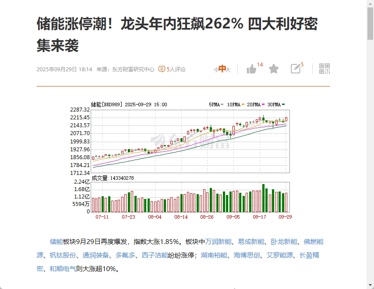Click the comment bubble icon beside 5人评论
Image resolution: width=374 pixels, height=289 pixels.
[x=162, y=69]
